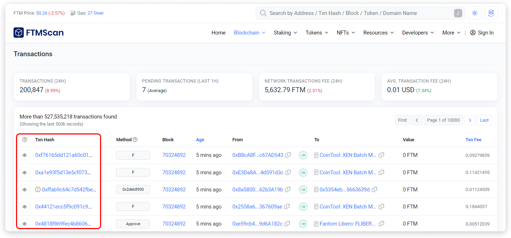Click the help icon left of Txn Hash
Viewport: 511px width, 238px height.
25,140
